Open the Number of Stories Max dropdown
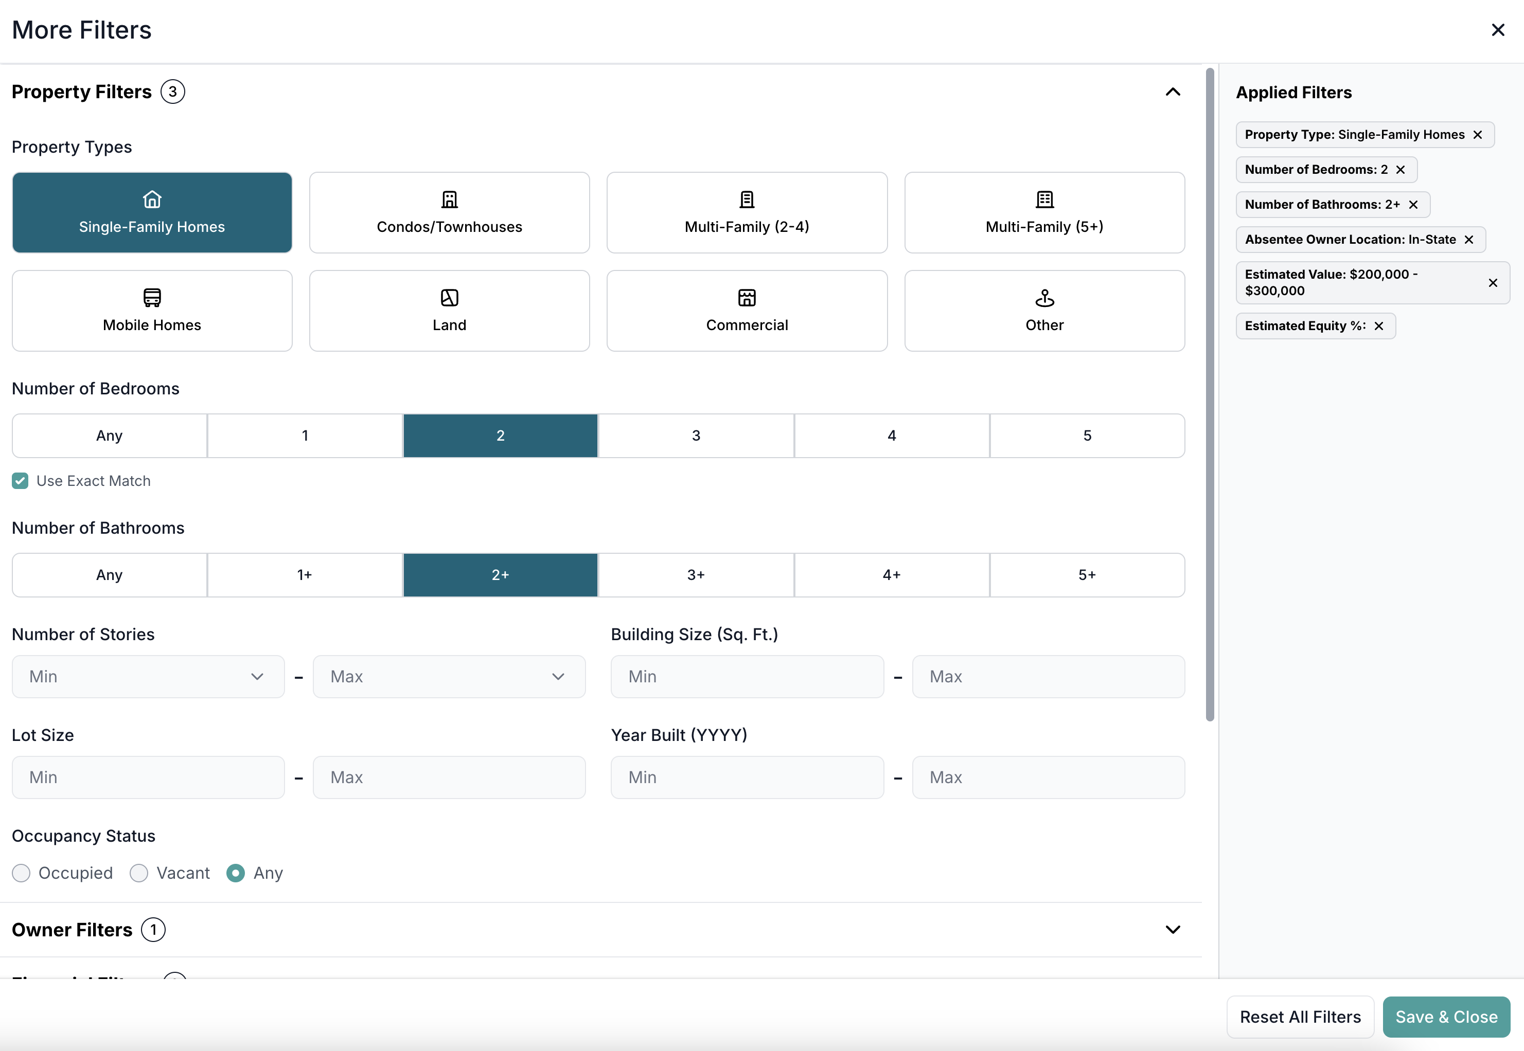 click(x=449, y=676)
